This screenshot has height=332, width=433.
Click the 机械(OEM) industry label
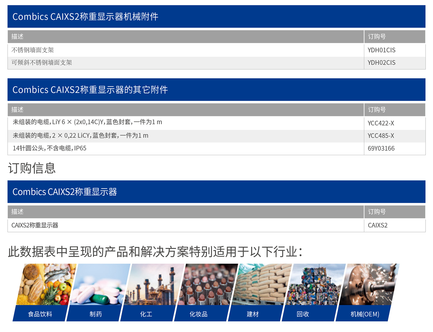pyautogui.click(x=365, y=314)
